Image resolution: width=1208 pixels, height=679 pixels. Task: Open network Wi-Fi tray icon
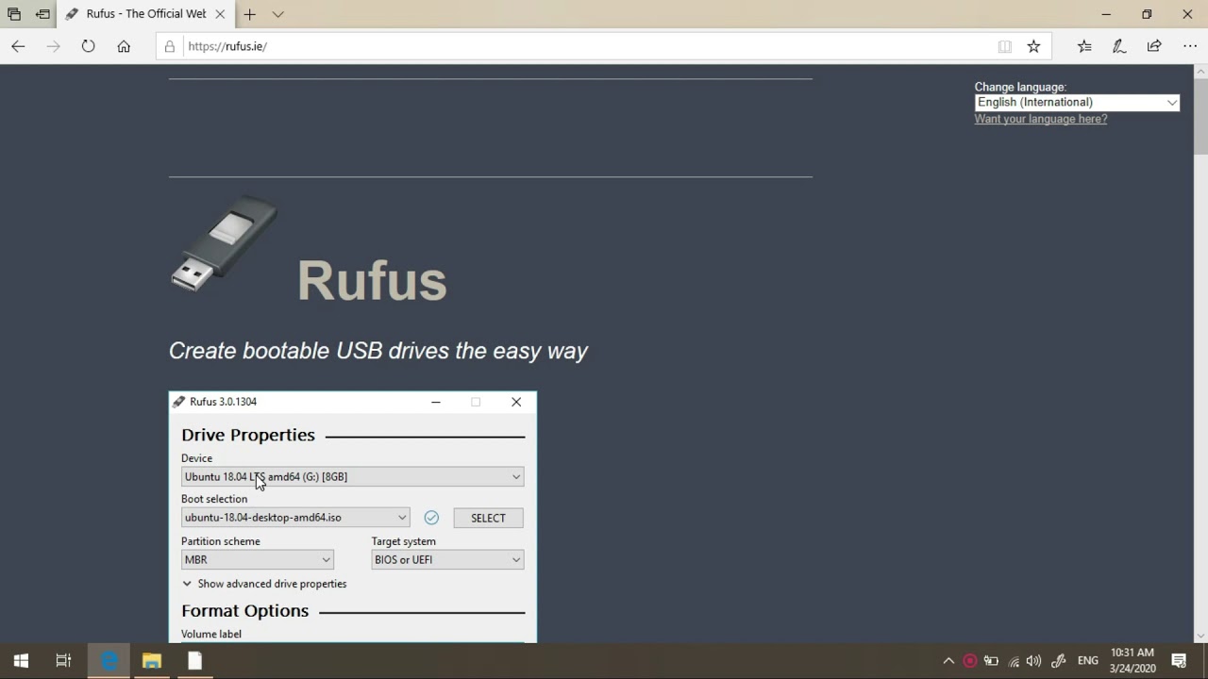(x=1014, y=661)
